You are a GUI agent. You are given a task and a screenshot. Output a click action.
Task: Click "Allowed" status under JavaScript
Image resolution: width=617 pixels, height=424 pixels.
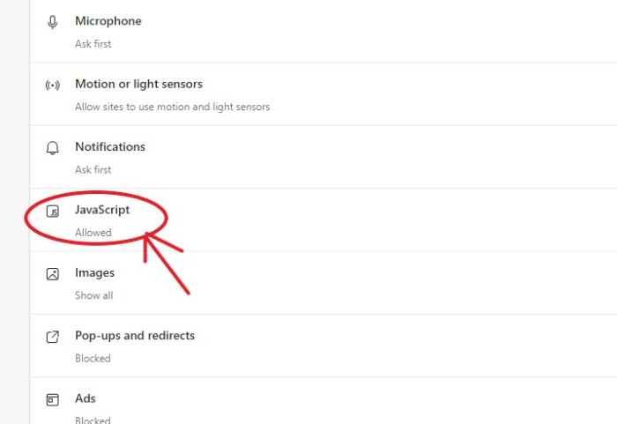coord(93,233)
